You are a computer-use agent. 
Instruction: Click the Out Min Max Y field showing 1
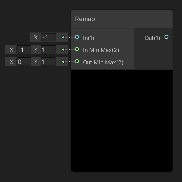(x=48, y=62)
